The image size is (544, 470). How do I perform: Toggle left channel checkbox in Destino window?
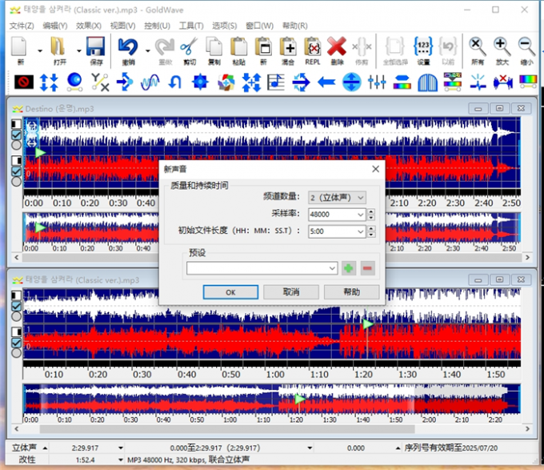(x=16, y=135)
